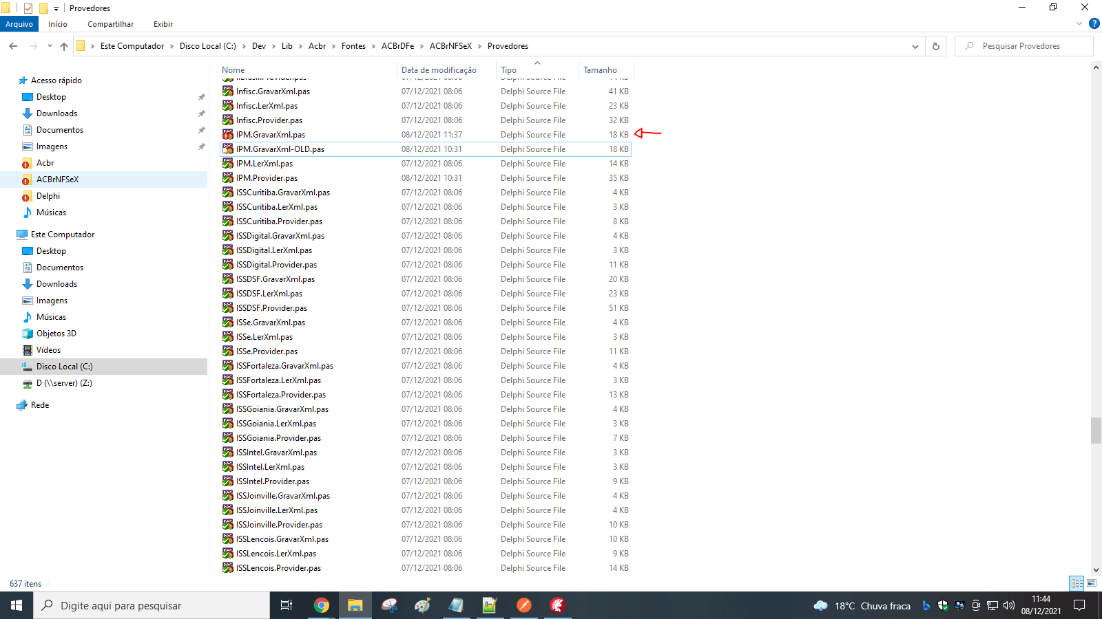
Task: Sort by the Tipo column header
Action: click(508, 70)
